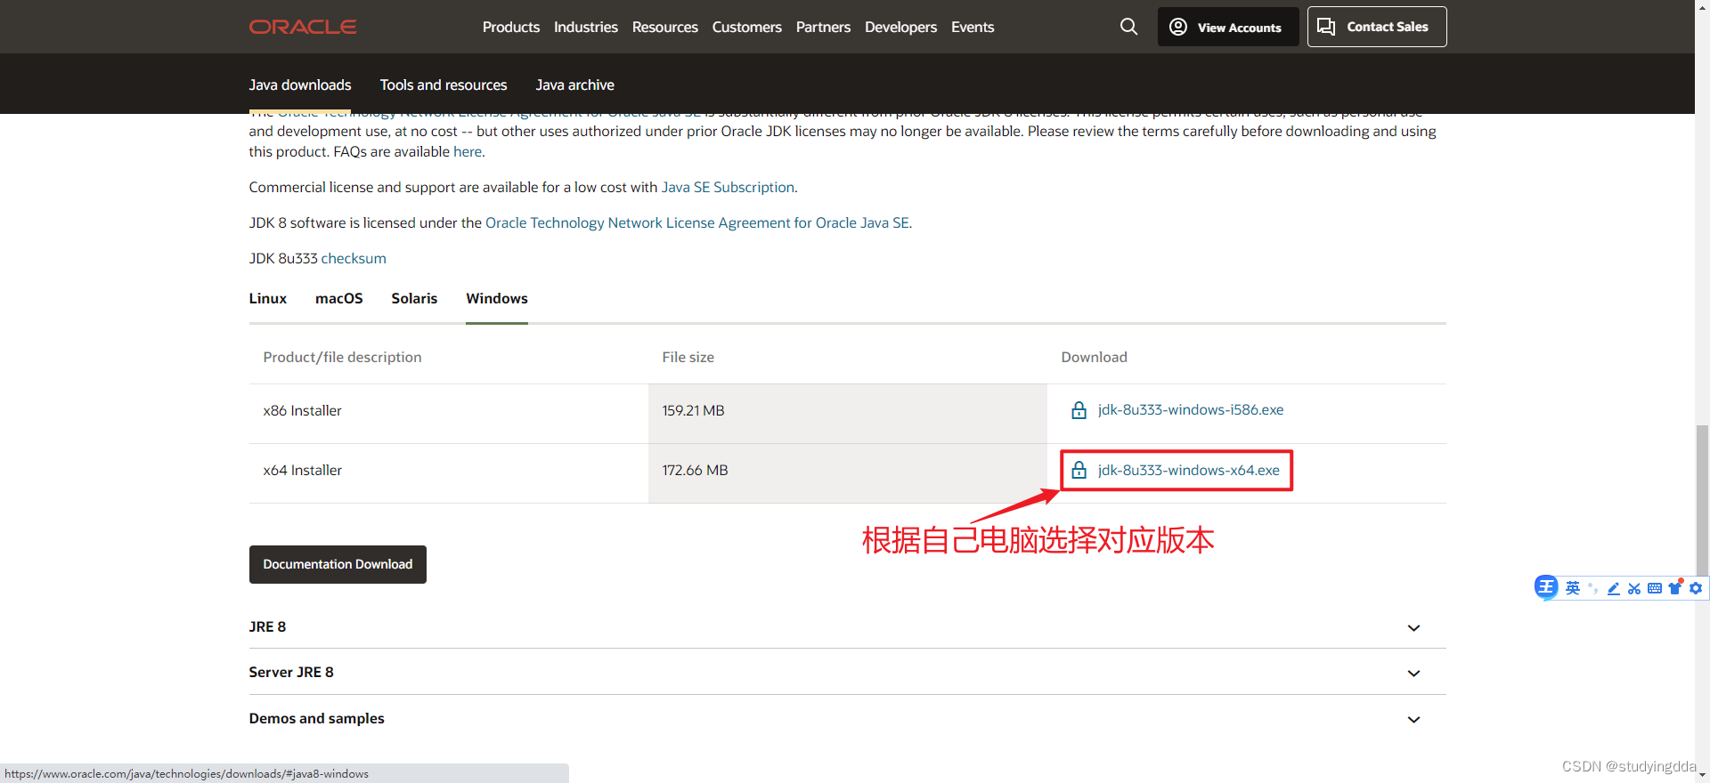Click the x64 Installer row label

(303, 470)
